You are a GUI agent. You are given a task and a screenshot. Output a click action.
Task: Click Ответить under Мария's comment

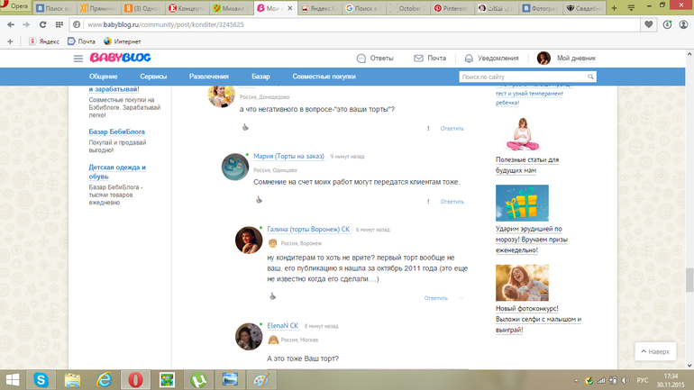click(x=452, y=201)
